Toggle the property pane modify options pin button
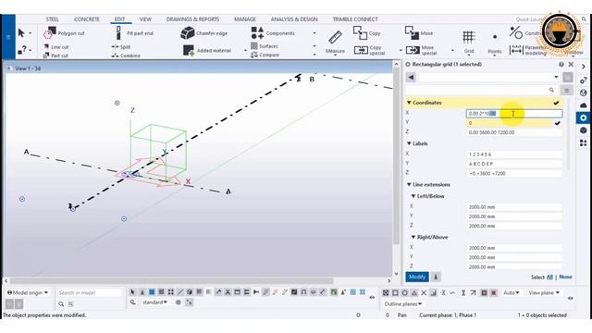This screenshot has width=592, height=333. tap(436, 277)
